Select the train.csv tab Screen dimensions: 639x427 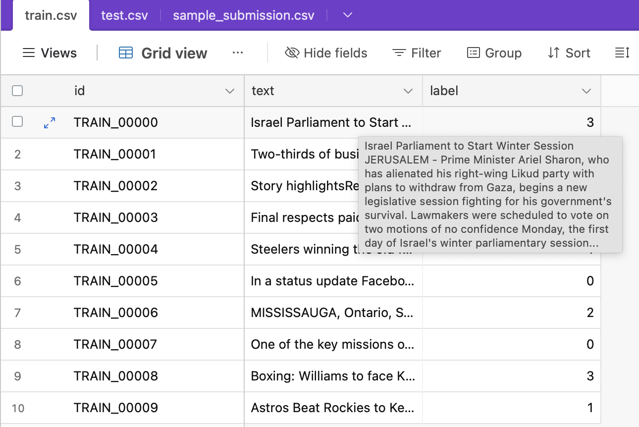pyautogui.click(x=51, y=15)
